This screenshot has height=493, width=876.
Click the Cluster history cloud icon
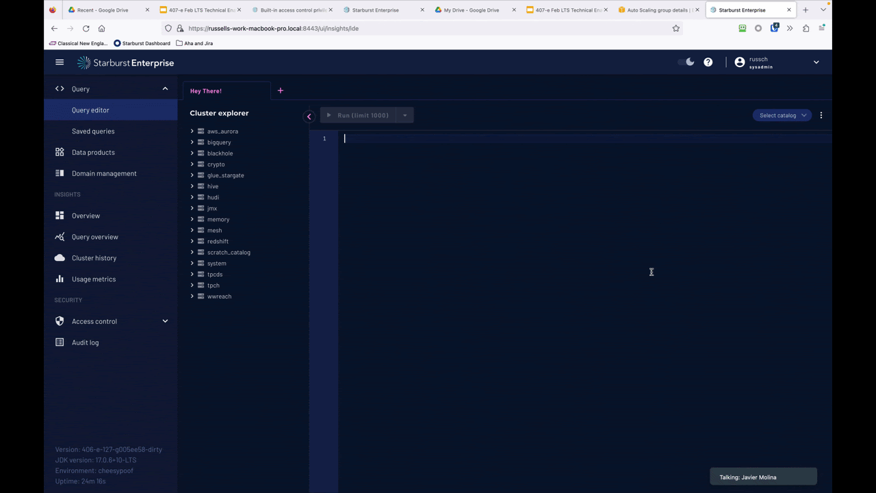(60, 258)
